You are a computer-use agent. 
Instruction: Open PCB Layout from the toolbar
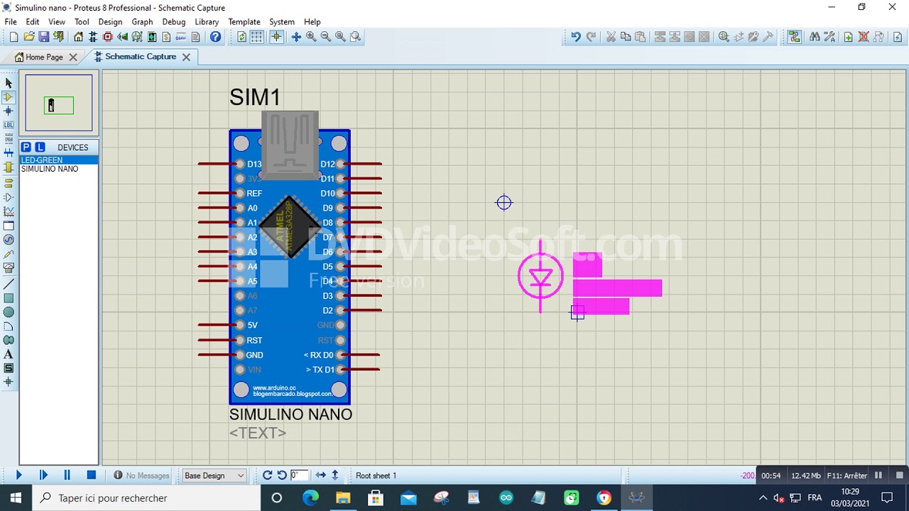pyautogui.click(x=108, y=37)
